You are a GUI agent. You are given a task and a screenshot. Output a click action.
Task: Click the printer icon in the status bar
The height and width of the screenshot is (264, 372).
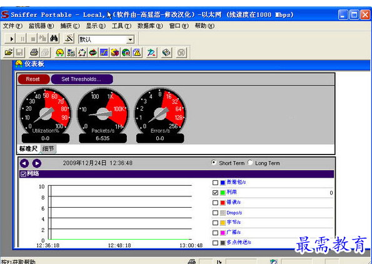point(192,261)
